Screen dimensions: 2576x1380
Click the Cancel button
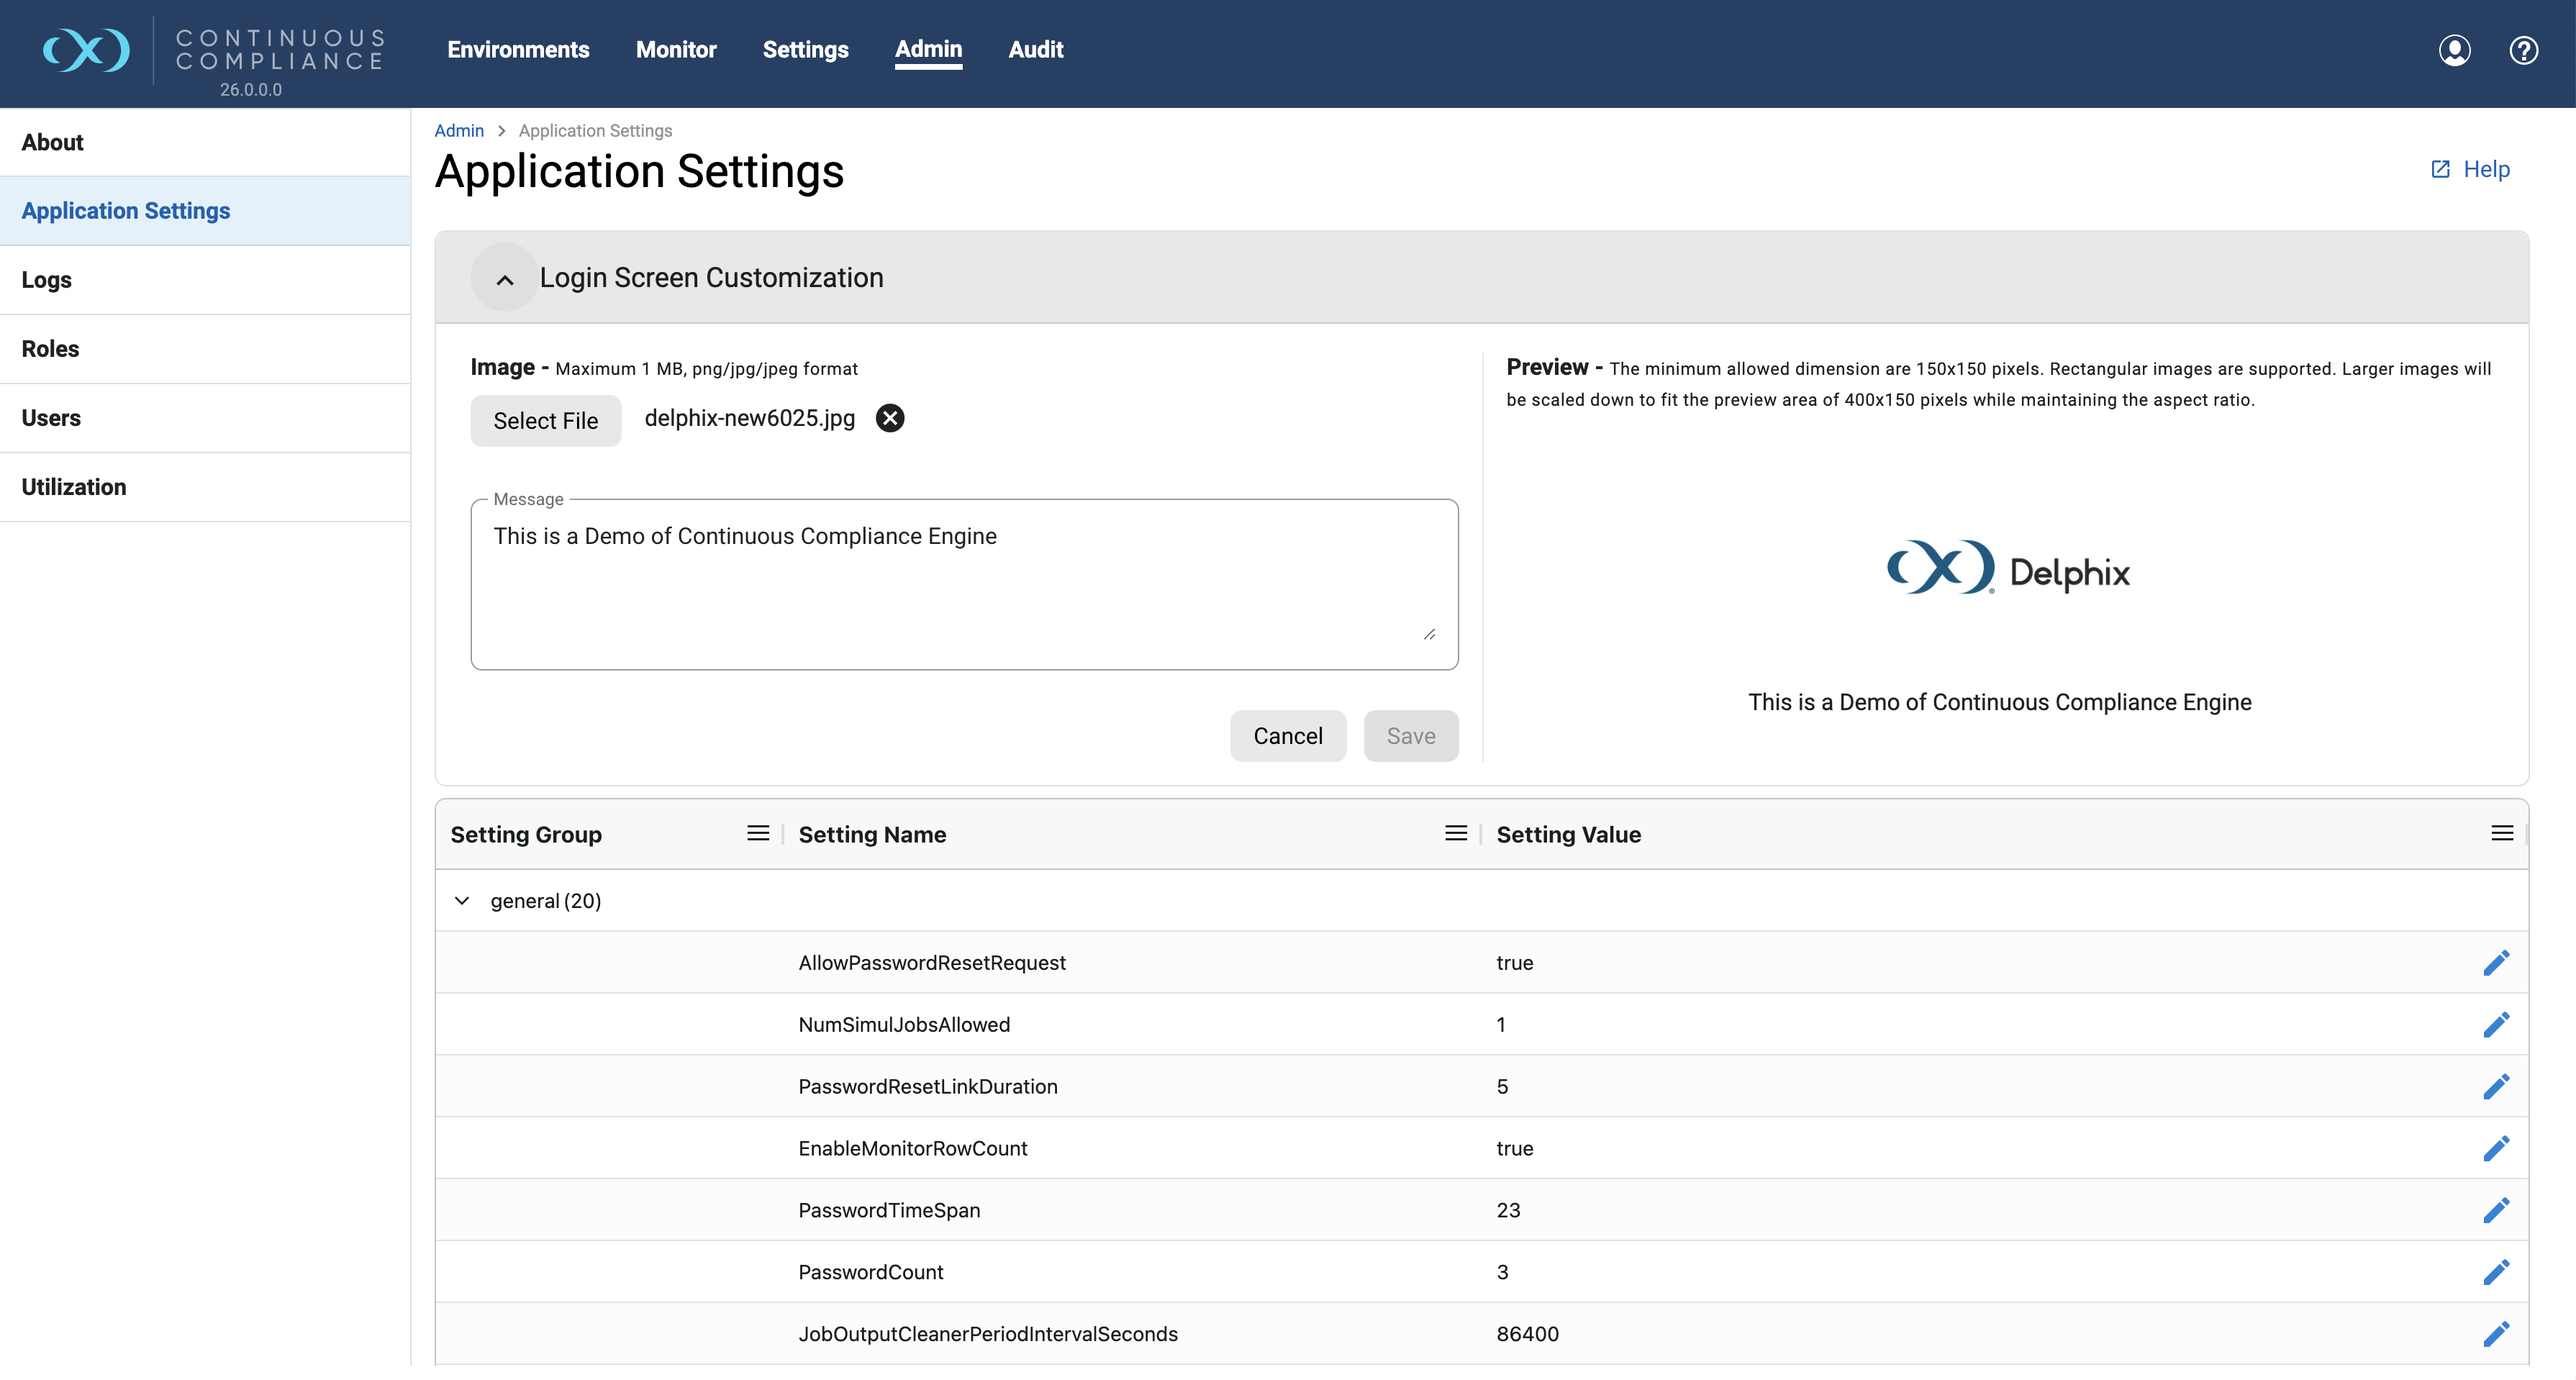(x=1288, y=736)
